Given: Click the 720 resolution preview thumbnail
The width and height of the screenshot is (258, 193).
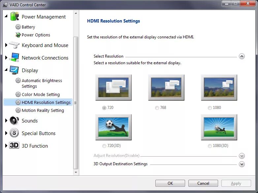Looking at the screenshot, I should pos(113,87).
